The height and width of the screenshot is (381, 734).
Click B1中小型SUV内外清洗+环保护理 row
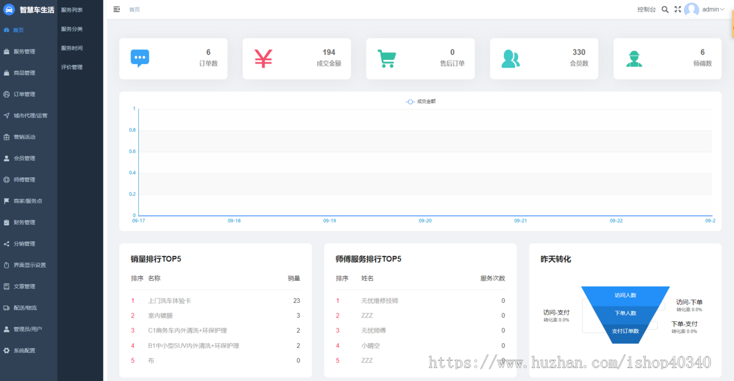[x=215, y=346]
